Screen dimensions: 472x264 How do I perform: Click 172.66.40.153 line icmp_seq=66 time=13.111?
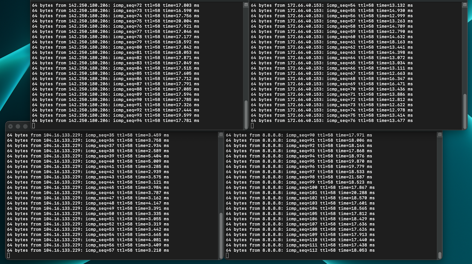coord(332,68)
